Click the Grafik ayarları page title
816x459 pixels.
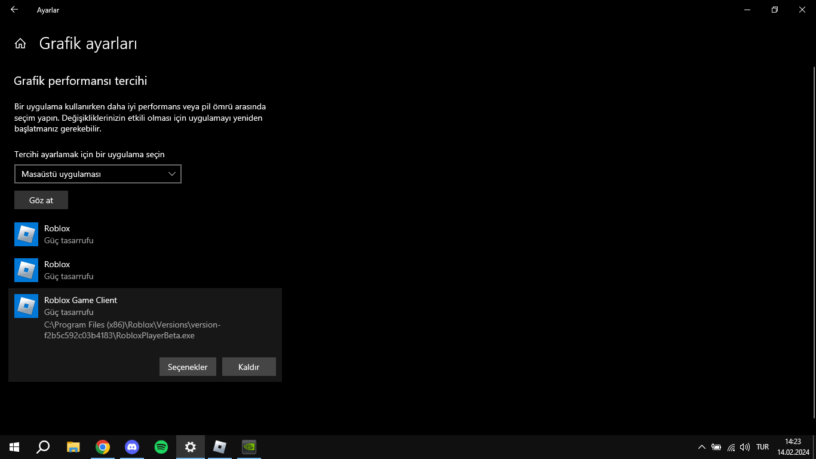pos(88,44)
